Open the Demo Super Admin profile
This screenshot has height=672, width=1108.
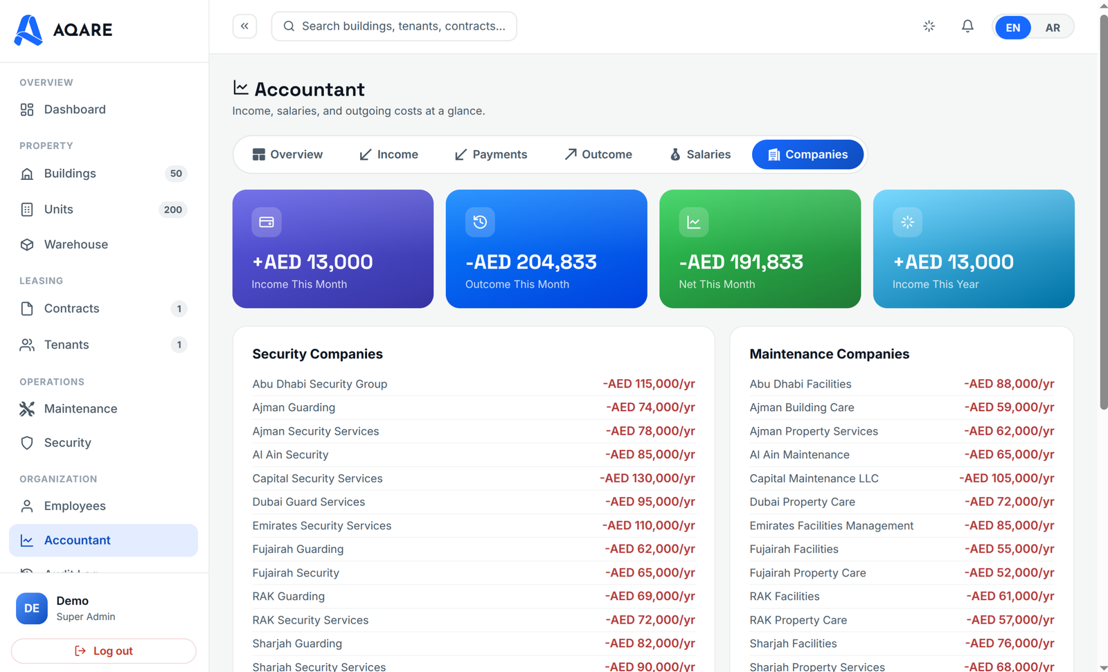pyautogui.click(x=104, y=608)
